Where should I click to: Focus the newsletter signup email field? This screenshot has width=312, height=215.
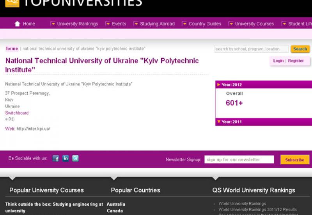coord(239,159)
